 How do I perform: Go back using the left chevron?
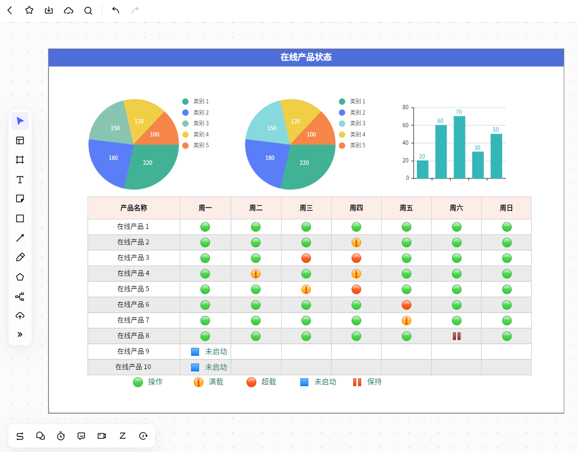coord(10,10)
